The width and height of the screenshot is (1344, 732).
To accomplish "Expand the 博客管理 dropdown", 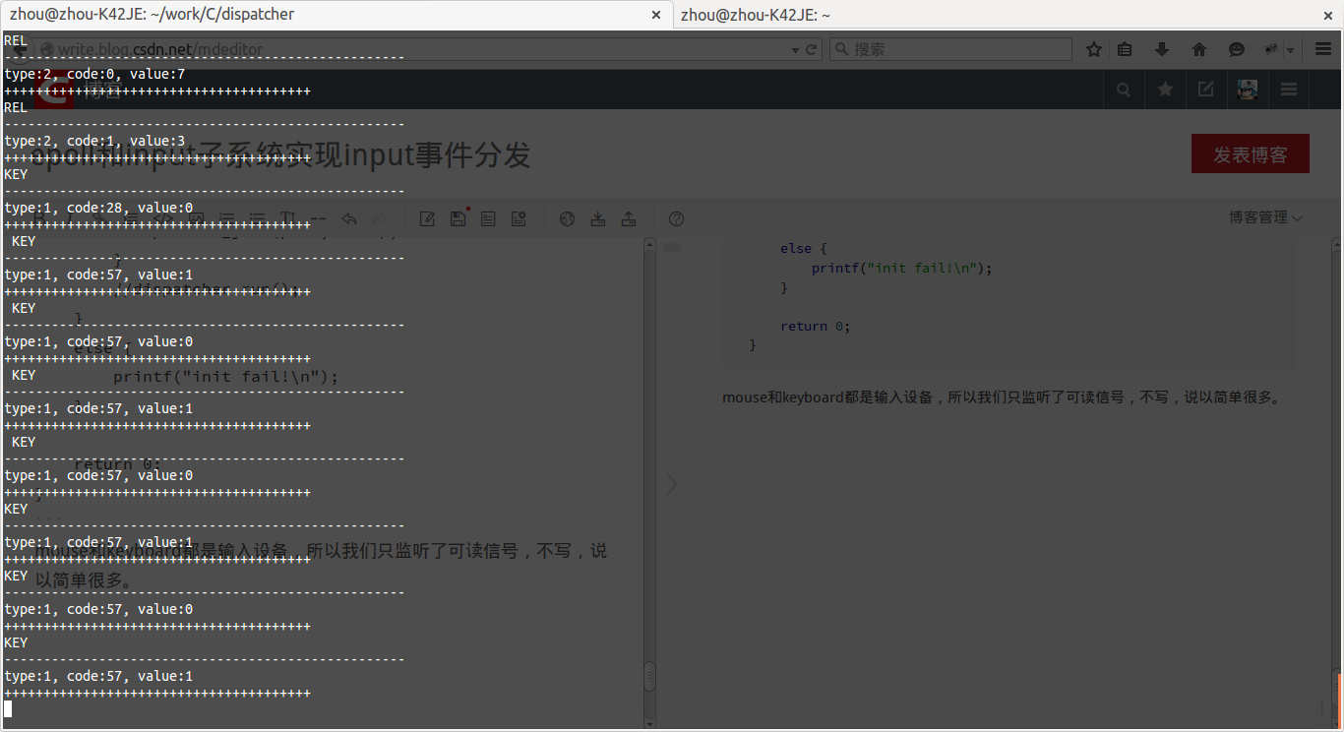I will tap(1265, 217).
